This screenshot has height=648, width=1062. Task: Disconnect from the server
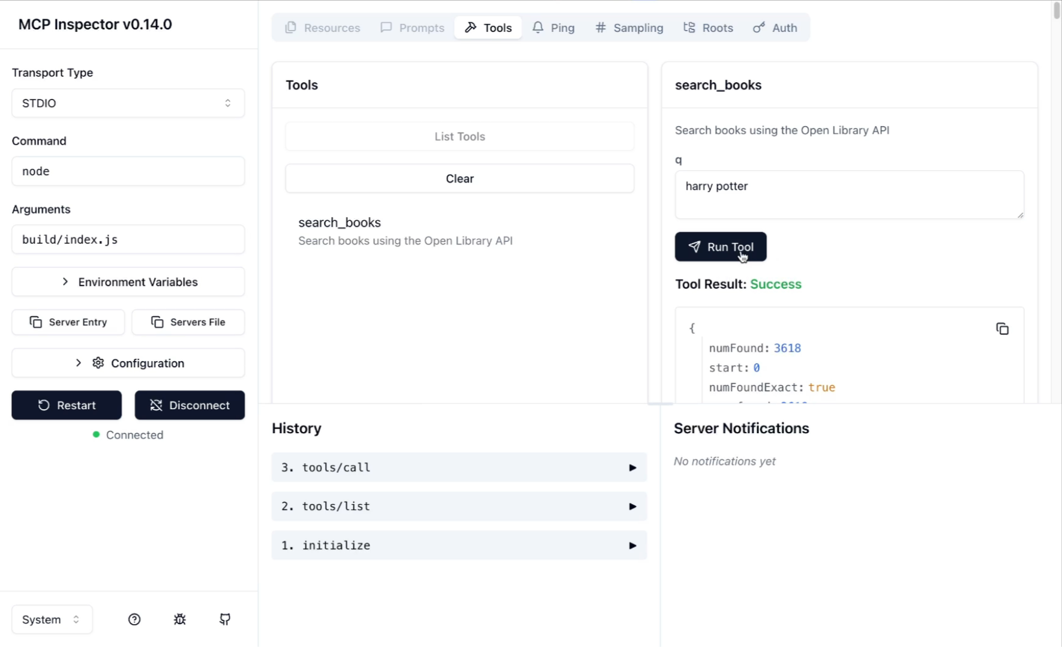pos(190,405)
